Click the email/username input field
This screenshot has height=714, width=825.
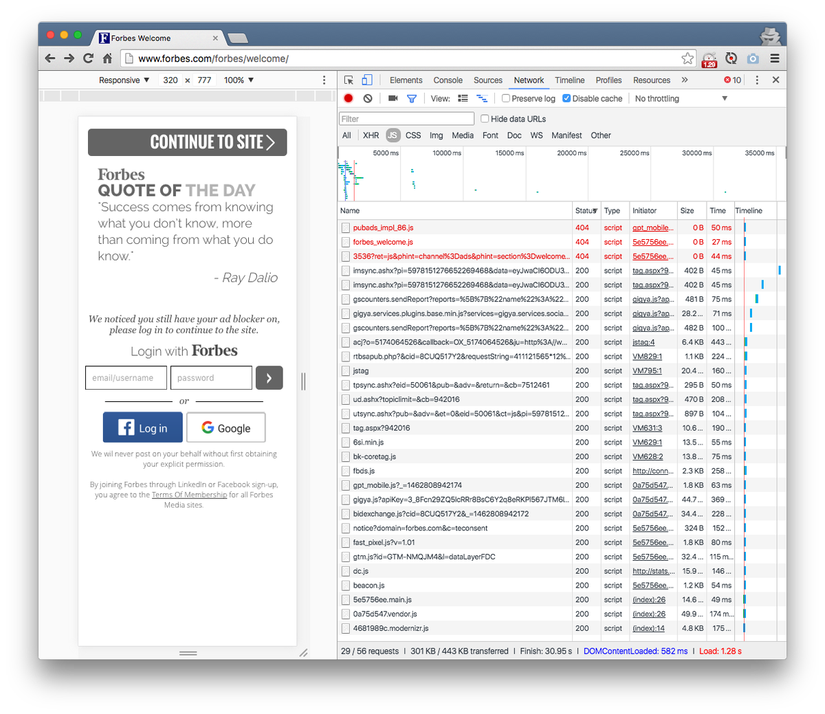point(126,378)
